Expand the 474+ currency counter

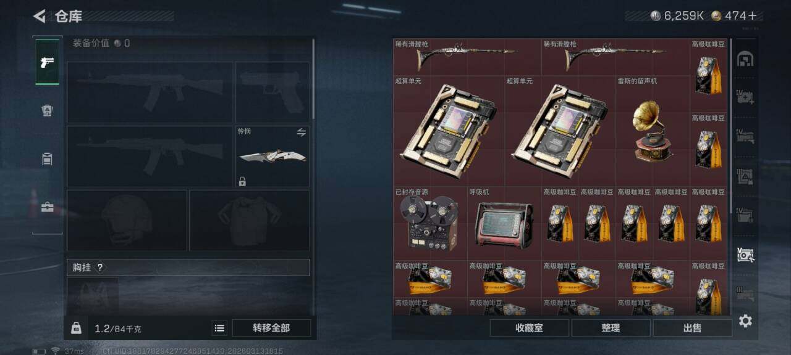click(x=734, y=16)
